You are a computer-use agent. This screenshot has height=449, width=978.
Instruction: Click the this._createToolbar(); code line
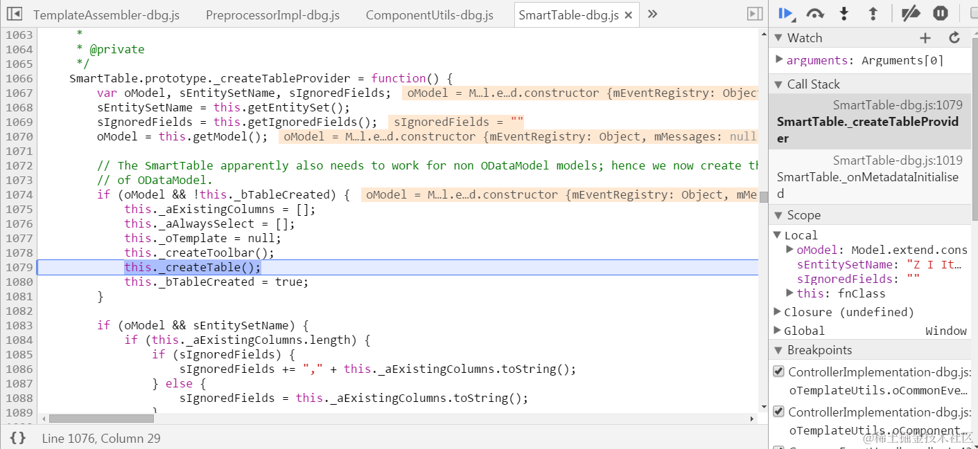[x=200, y=253]
